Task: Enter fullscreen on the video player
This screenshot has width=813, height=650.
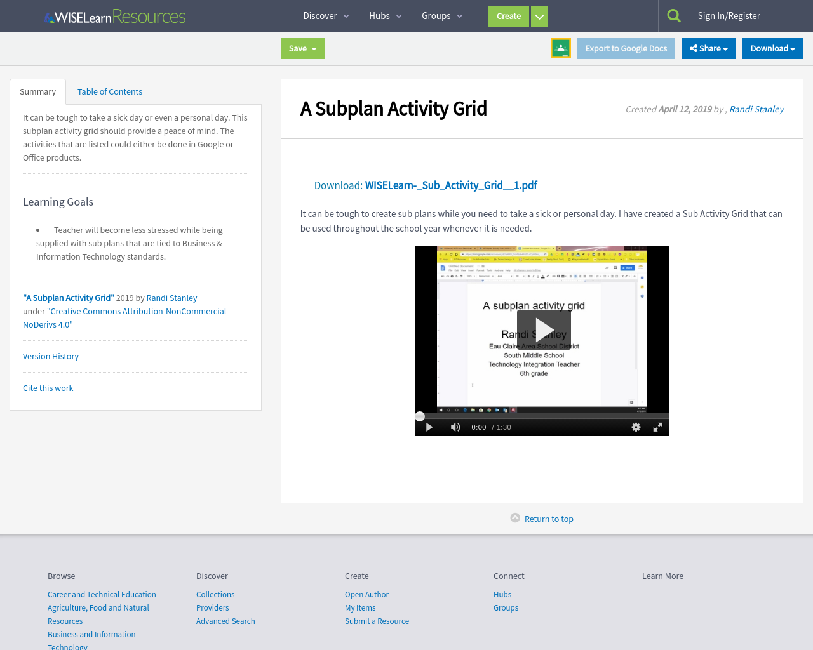Action: pos(657,427)
